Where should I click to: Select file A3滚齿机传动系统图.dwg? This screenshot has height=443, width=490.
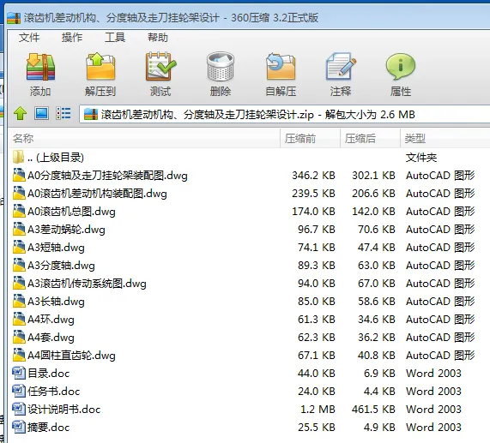coord(87,284)
